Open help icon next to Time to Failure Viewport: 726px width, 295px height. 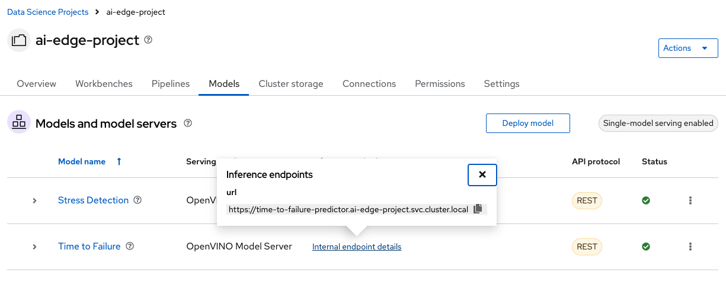point(130,247)
